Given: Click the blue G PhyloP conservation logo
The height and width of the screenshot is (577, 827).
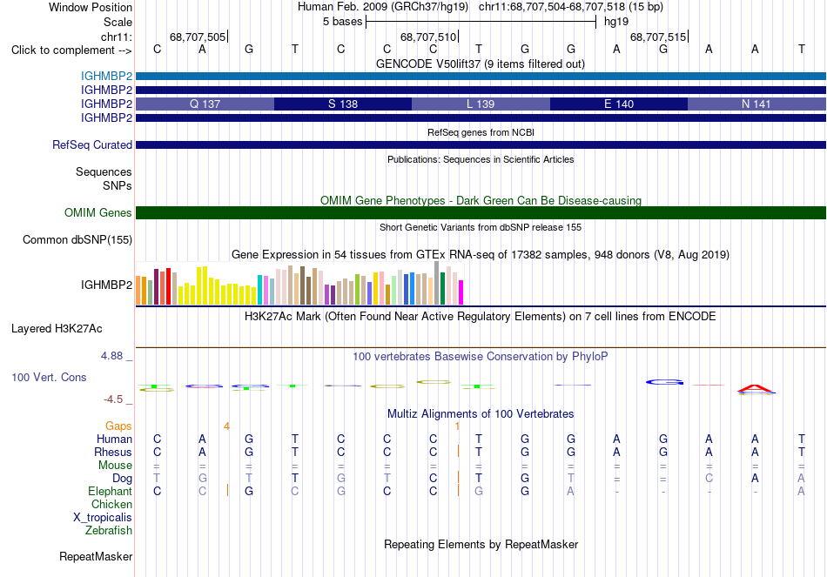Looking at the screenshot, I should click(x=664, y=382).
